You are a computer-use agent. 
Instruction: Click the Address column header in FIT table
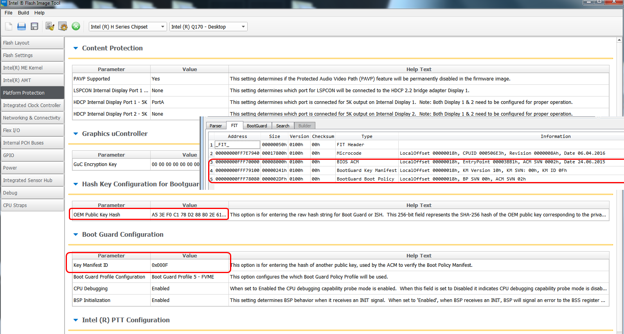[x=237, y=136]
